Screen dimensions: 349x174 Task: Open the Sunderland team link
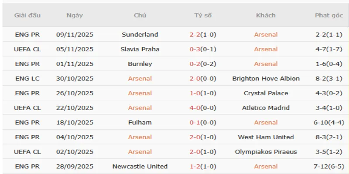pyautogui.click(x=140, y=34)
